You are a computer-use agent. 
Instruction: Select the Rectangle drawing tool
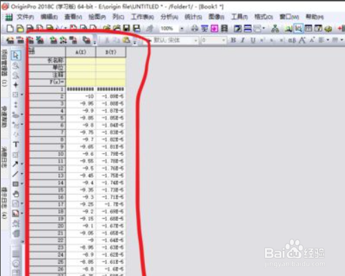point(15,184)
